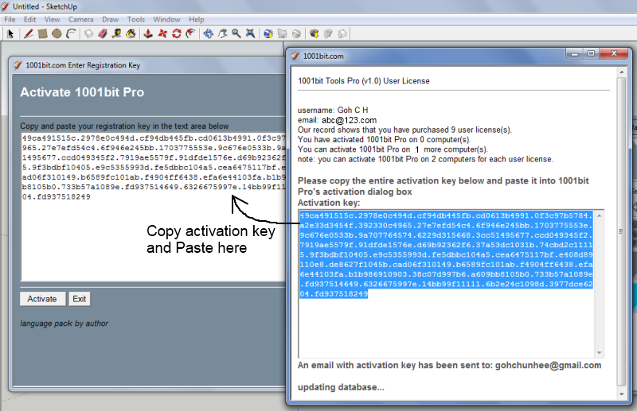This screenshot has width=637, height=411.
Task: Open the File menu
Action: pos(10,19)
